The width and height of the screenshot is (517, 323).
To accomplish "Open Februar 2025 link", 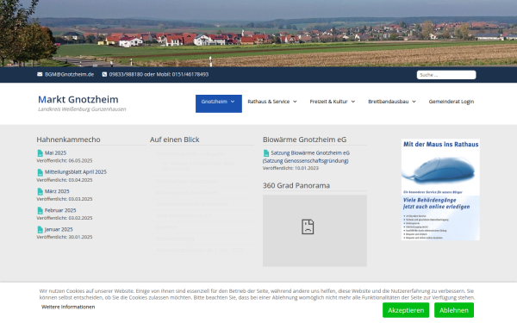I will 60,210.
